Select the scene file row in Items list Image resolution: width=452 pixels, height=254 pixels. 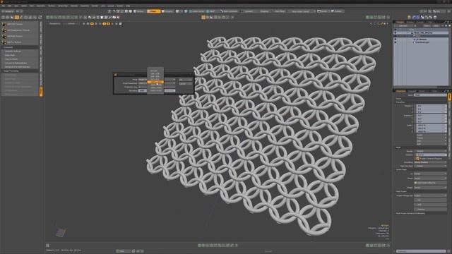click(x=423, y=33)
